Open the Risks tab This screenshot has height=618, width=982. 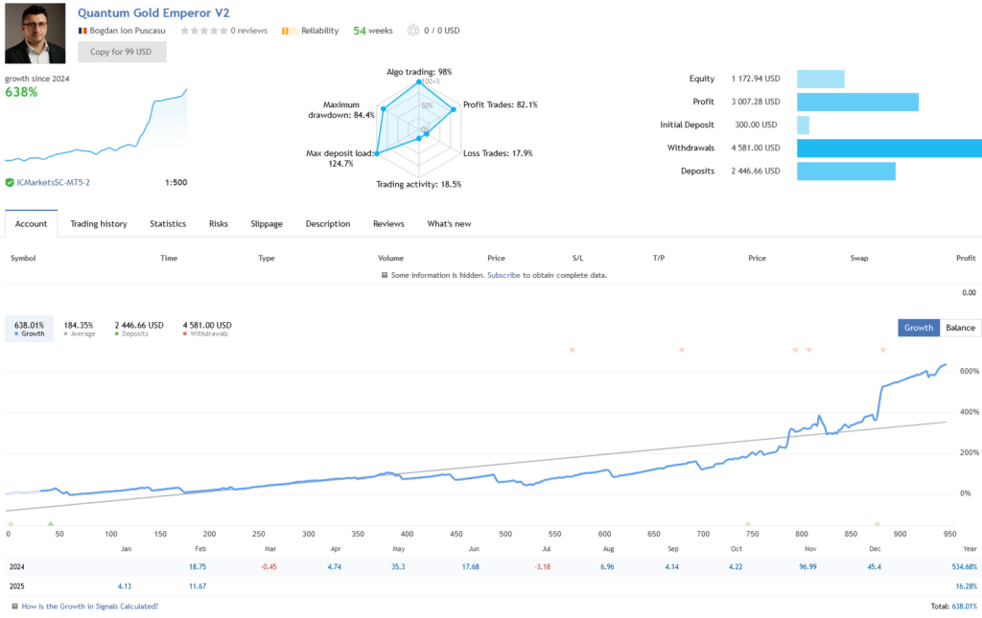click(218, 223)
